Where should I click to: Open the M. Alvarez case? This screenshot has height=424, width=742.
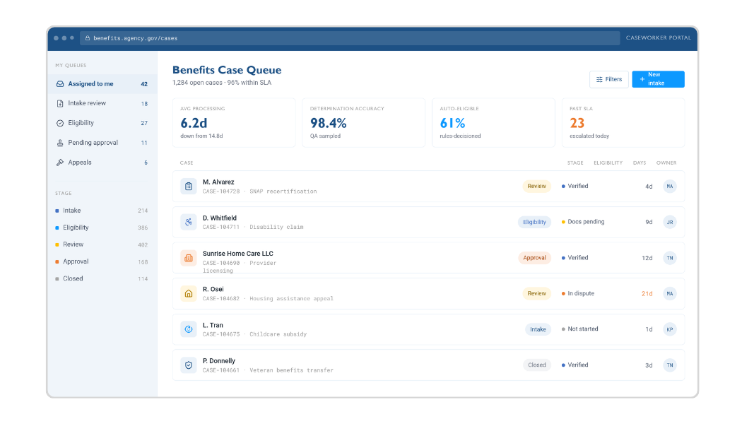pos(428,187)
